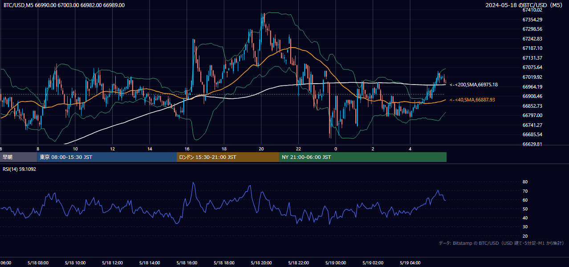The width and height of the screenshot is (569, 267).
Task: Click price axis value 66741.27
Action: pyautogui.click(x=532, y=125)
